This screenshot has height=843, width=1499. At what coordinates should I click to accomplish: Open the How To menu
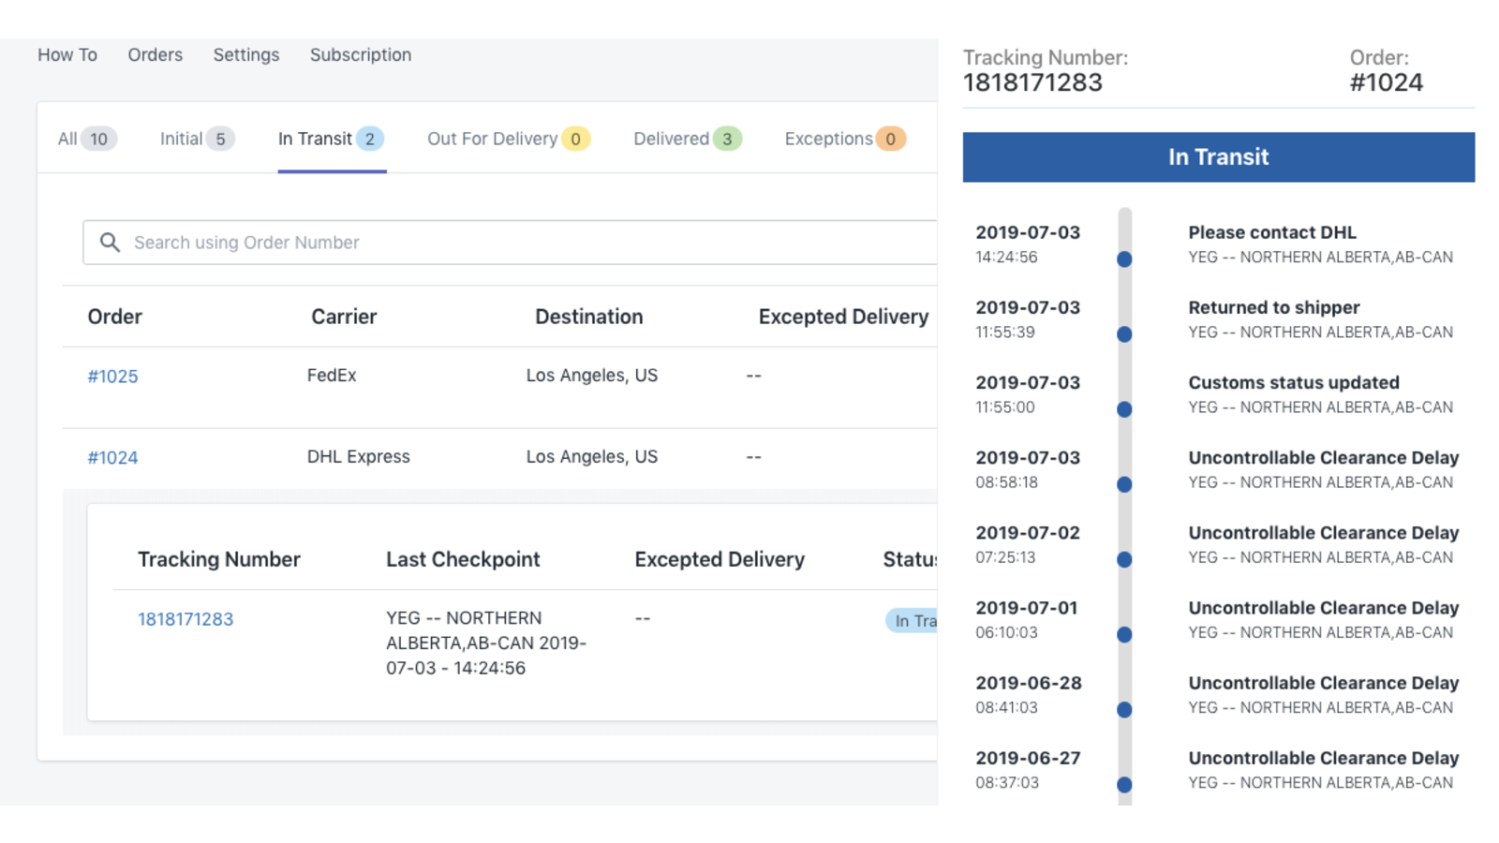(67, 55)
